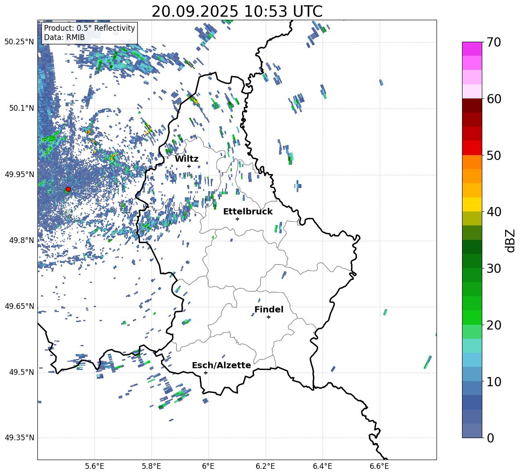Click the dBZ colorbar label
The image size is (521, 475).
511,240
